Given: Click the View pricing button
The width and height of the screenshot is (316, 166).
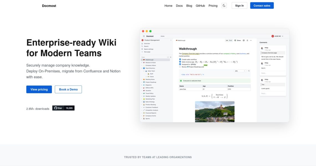Looking at the screenshot, I should [39, 89].
